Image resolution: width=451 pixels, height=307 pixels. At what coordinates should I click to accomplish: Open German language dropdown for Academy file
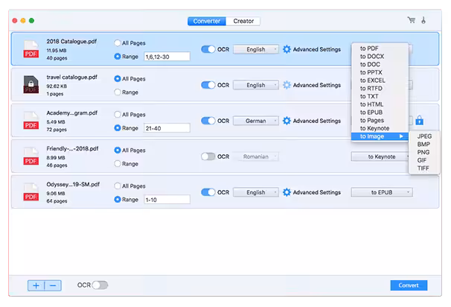[x=256, y=121]
